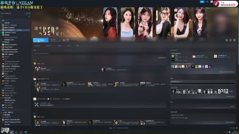
Task: Click +24 more achievements indicator
Action: tap(231, 91)
